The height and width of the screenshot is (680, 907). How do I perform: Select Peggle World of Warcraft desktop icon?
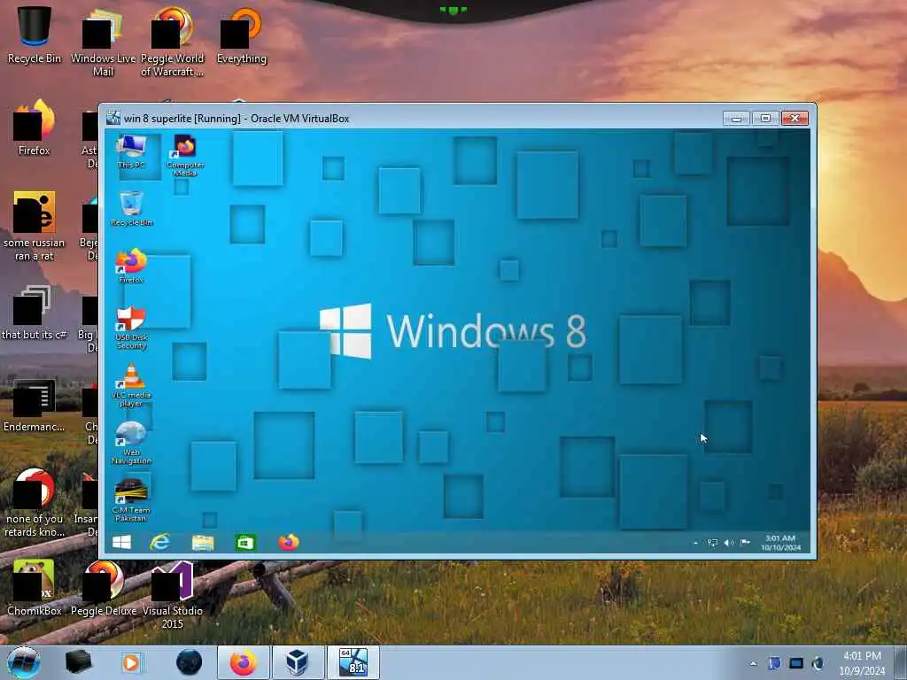[173, 42]
